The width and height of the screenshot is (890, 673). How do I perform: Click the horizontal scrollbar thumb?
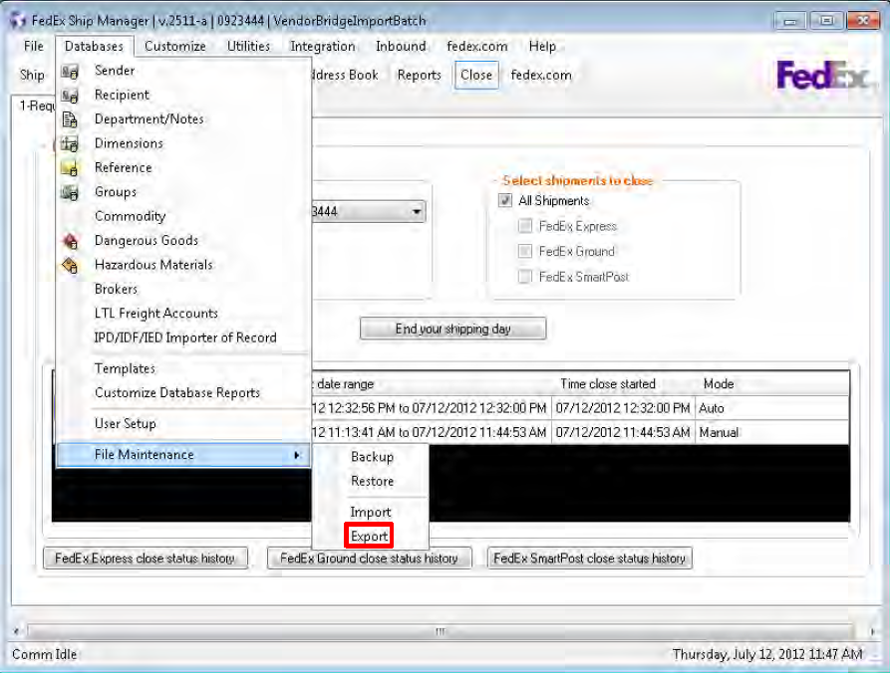tap(441, 631)
